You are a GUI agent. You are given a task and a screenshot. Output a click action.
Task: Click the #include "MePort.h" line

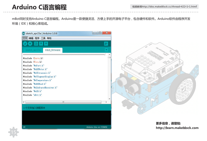point(33,66)
